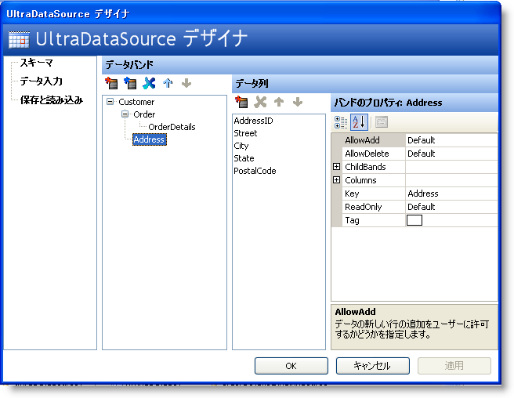Click the Columns property name
The image size is (514, 398).
point(360,180)
